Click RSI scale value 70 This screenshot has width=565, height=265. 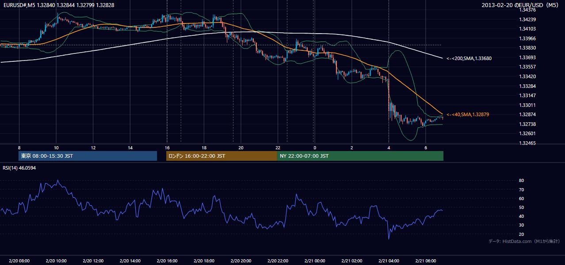[x=522, y=189]
